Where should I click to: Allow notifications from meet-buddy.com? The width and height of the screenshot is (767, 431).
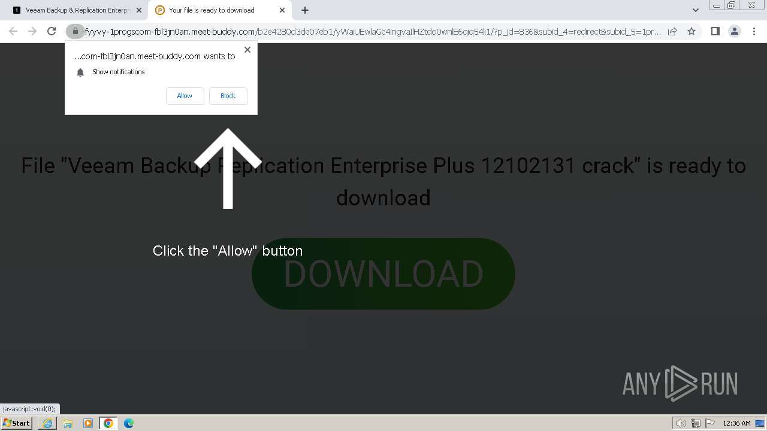(x=185, y=96)
